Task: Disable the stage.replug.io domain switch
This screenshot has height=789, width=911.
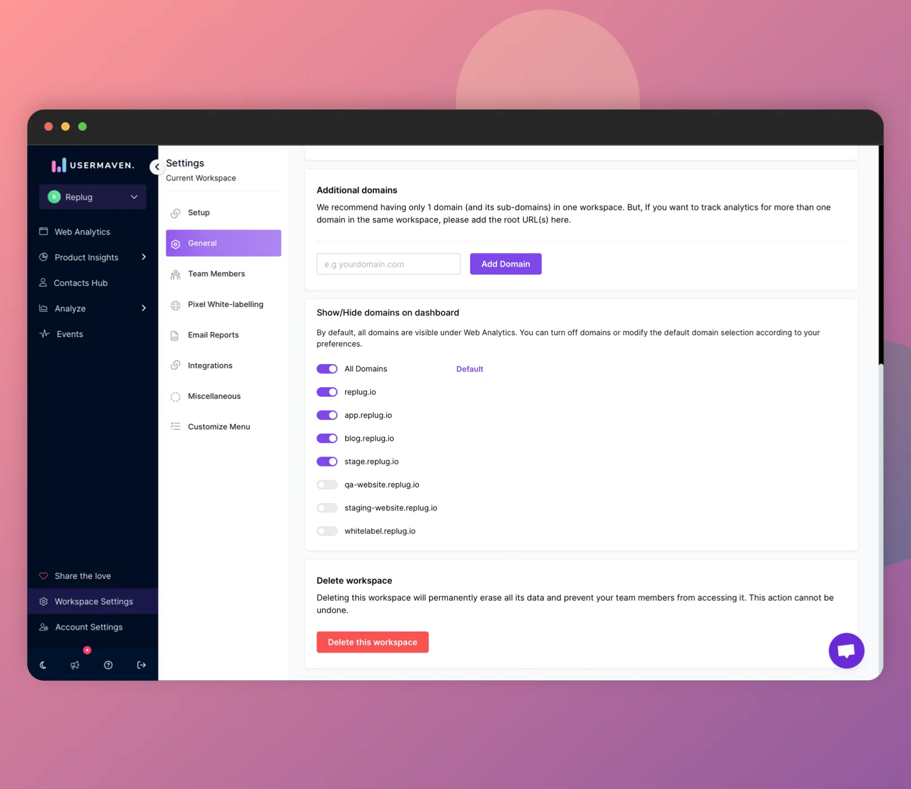Action: [327, 461]
